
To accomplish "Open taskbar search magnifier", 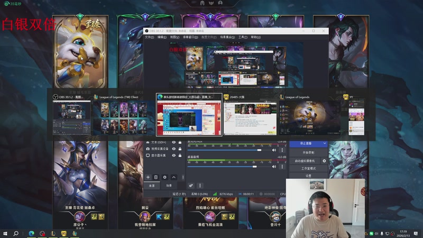I will coord(16,233).
